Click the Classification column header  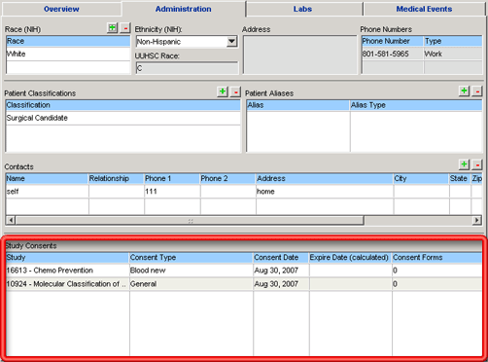(x=123, y=105)
